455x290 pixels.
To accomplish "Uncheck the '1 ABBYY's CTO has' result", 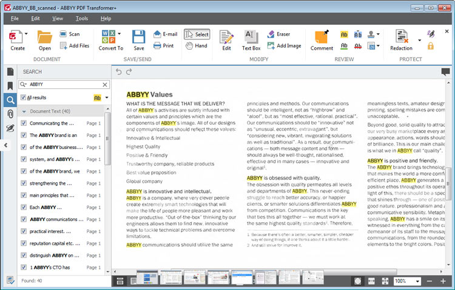I will click(x=24, y=267).
